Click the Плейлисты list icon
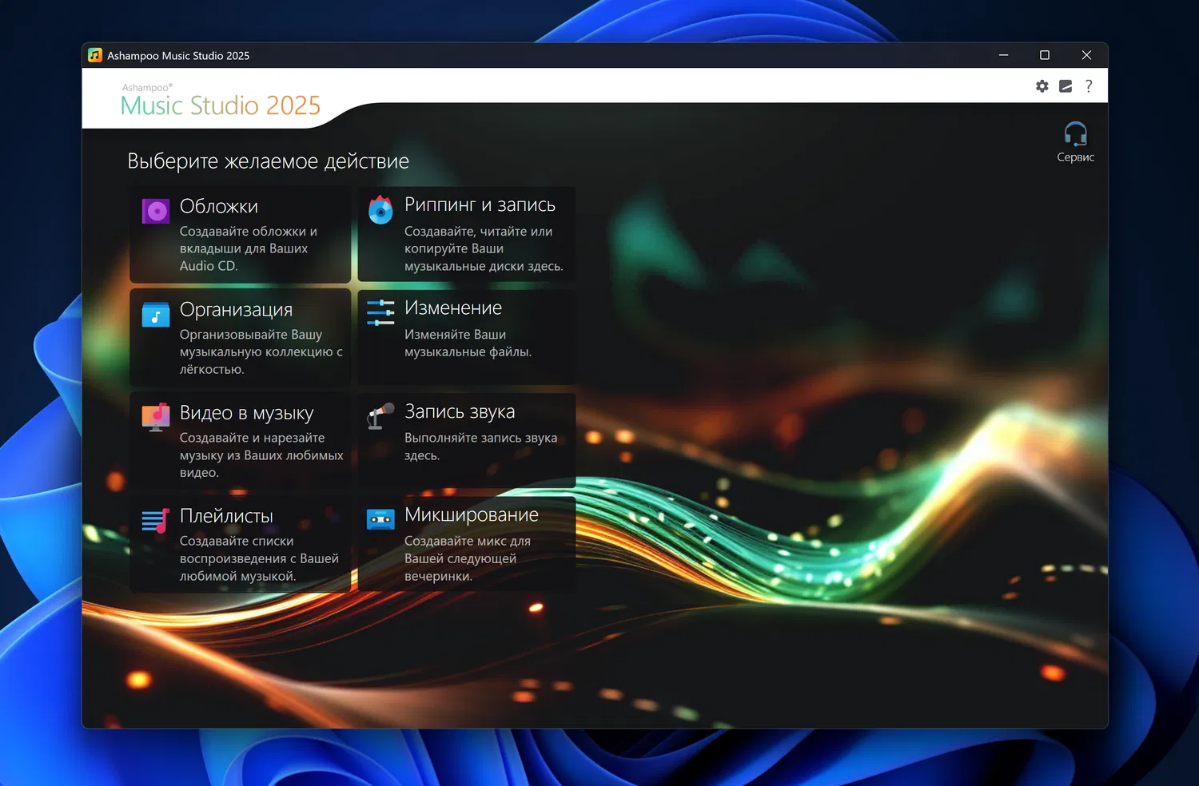Image resolution: width=1199 pixels, height=786 pixels. 156,521
